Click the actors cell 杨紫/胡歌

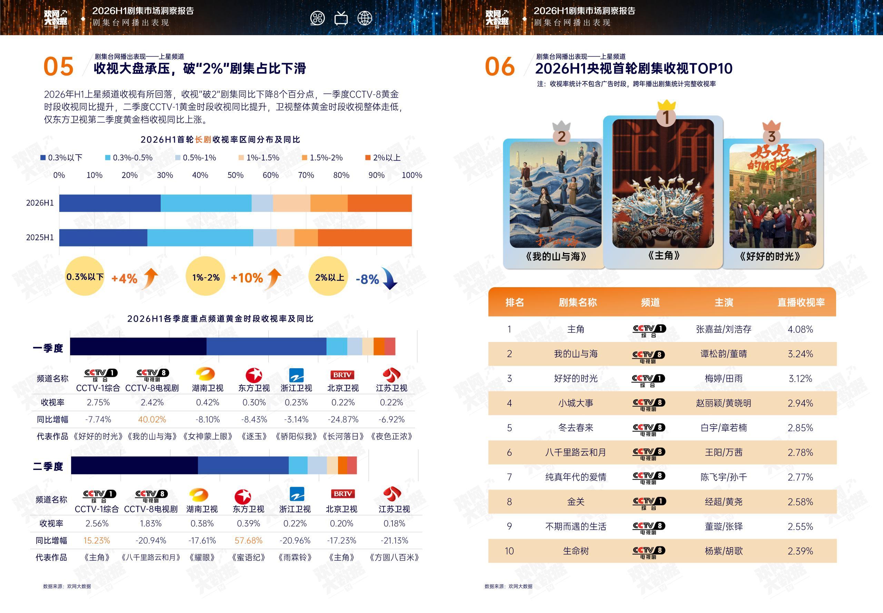724,551
